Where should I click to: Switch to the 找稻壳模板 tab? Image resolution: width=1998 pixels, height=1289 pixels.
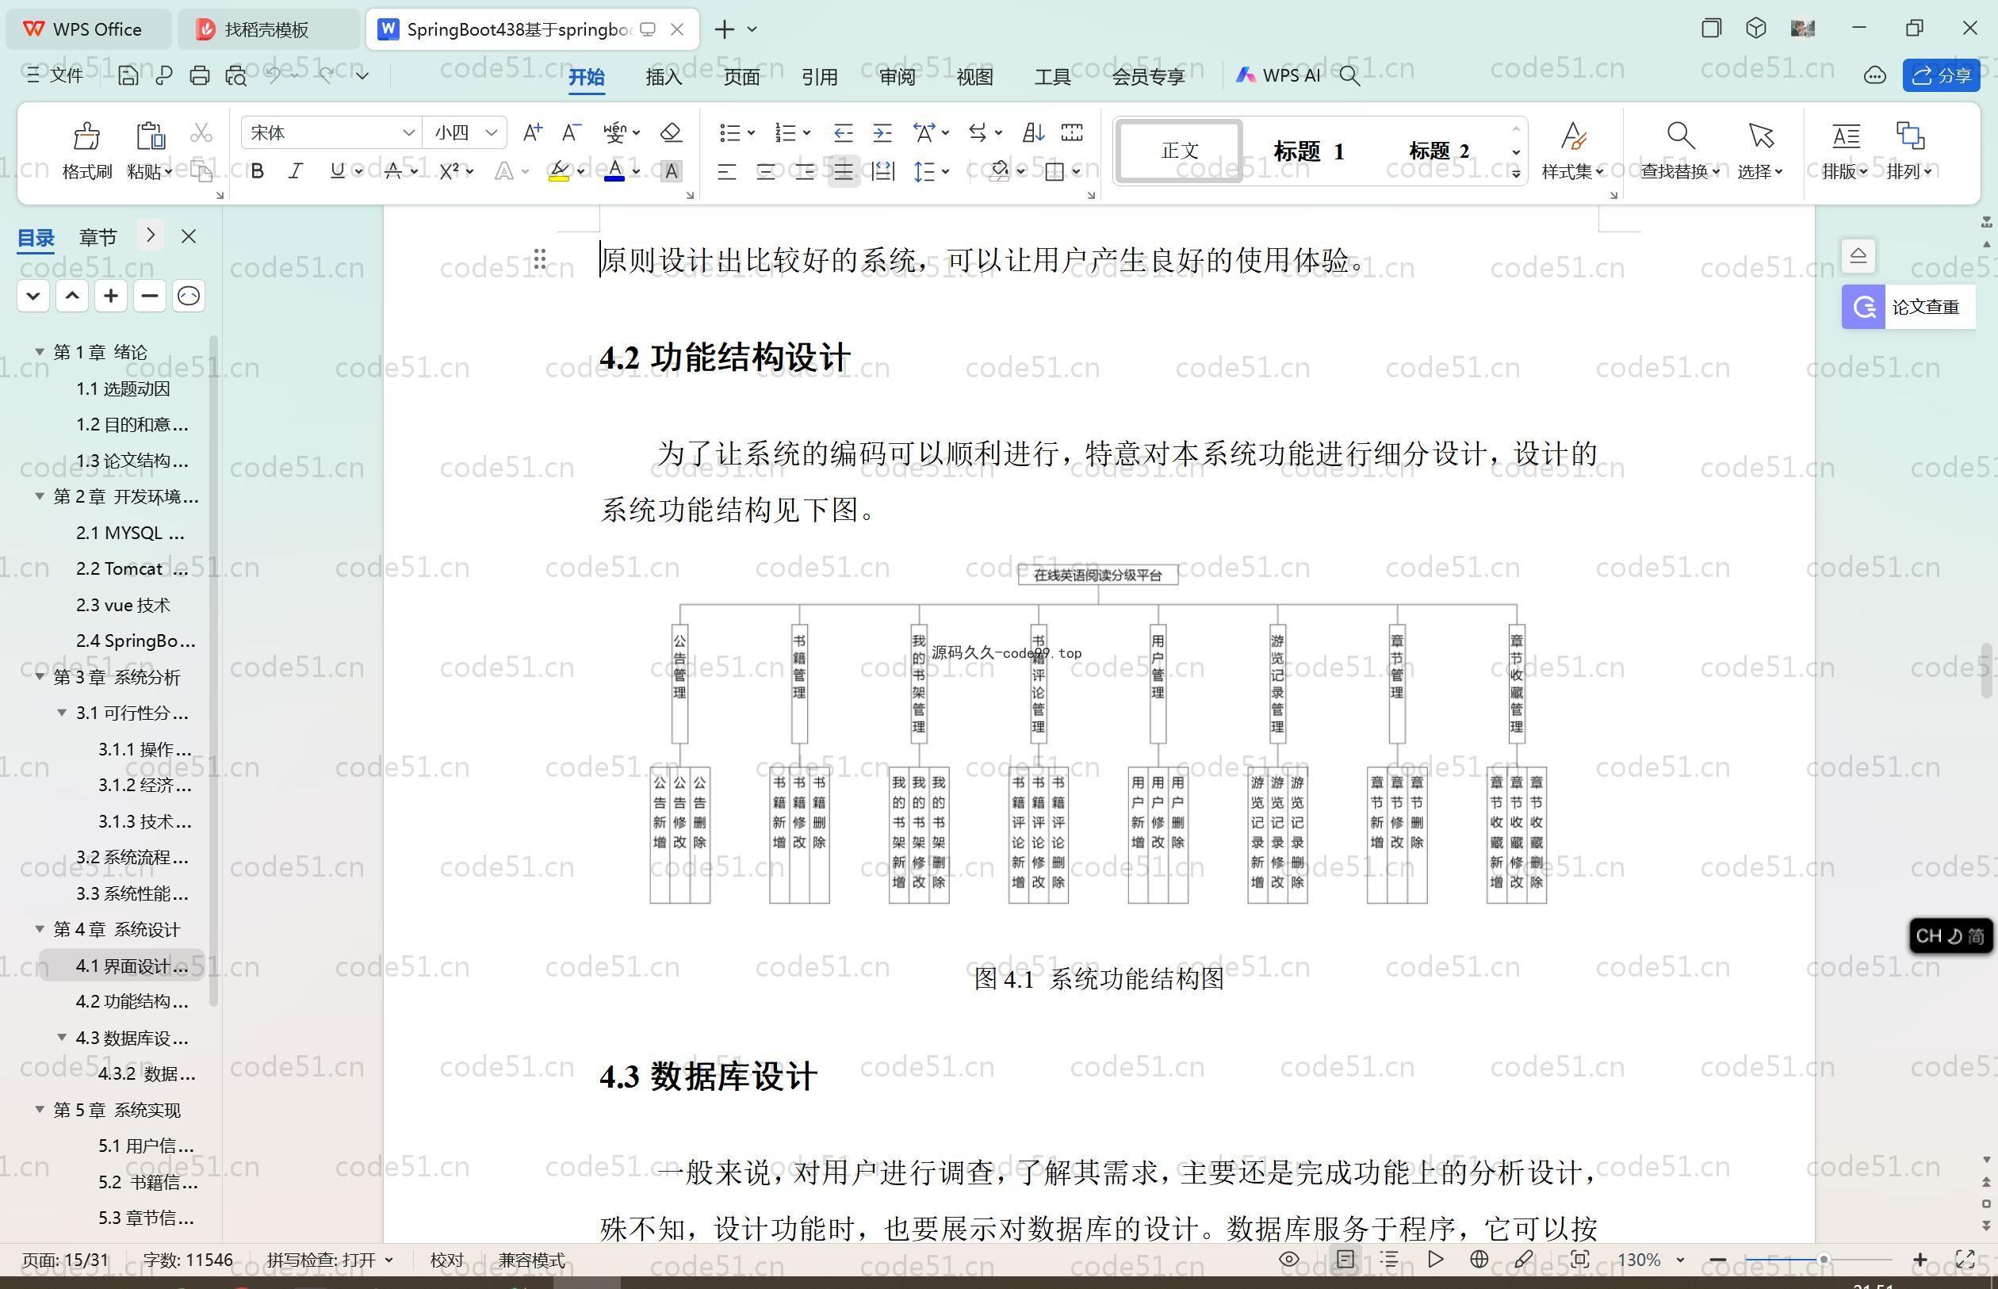pos(267,29)
